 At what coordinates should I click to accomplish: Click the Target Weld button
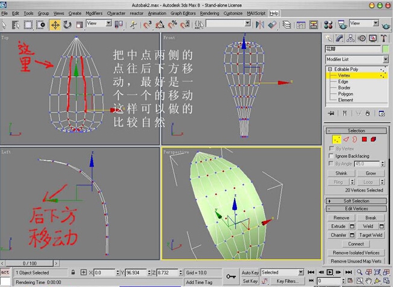click(371, 235)
